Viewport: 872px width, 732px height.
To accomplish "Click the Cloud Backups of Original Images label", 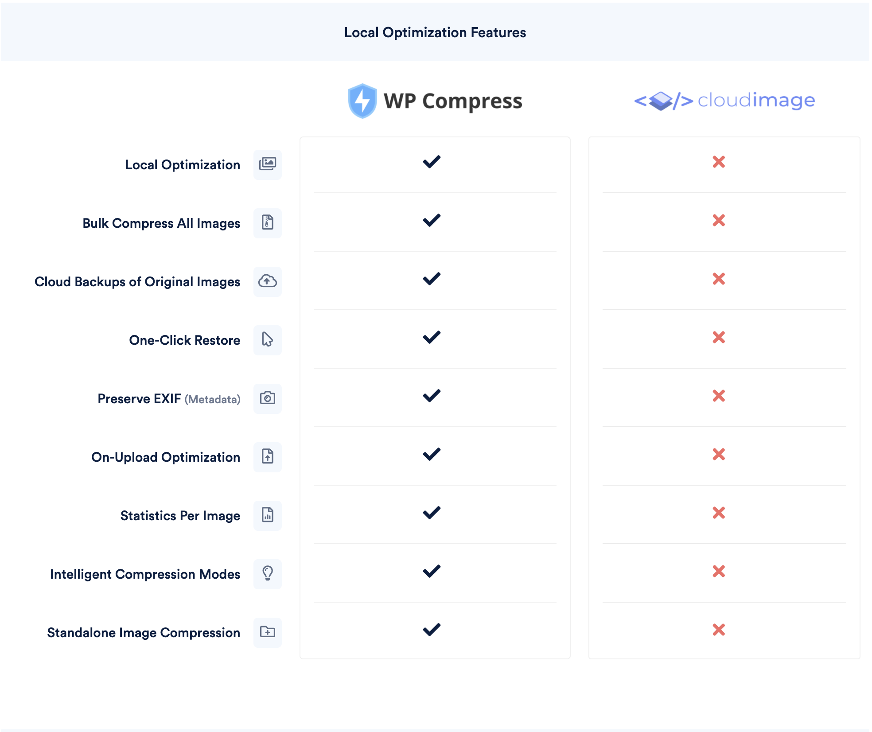I will click(x=137, y=282).
